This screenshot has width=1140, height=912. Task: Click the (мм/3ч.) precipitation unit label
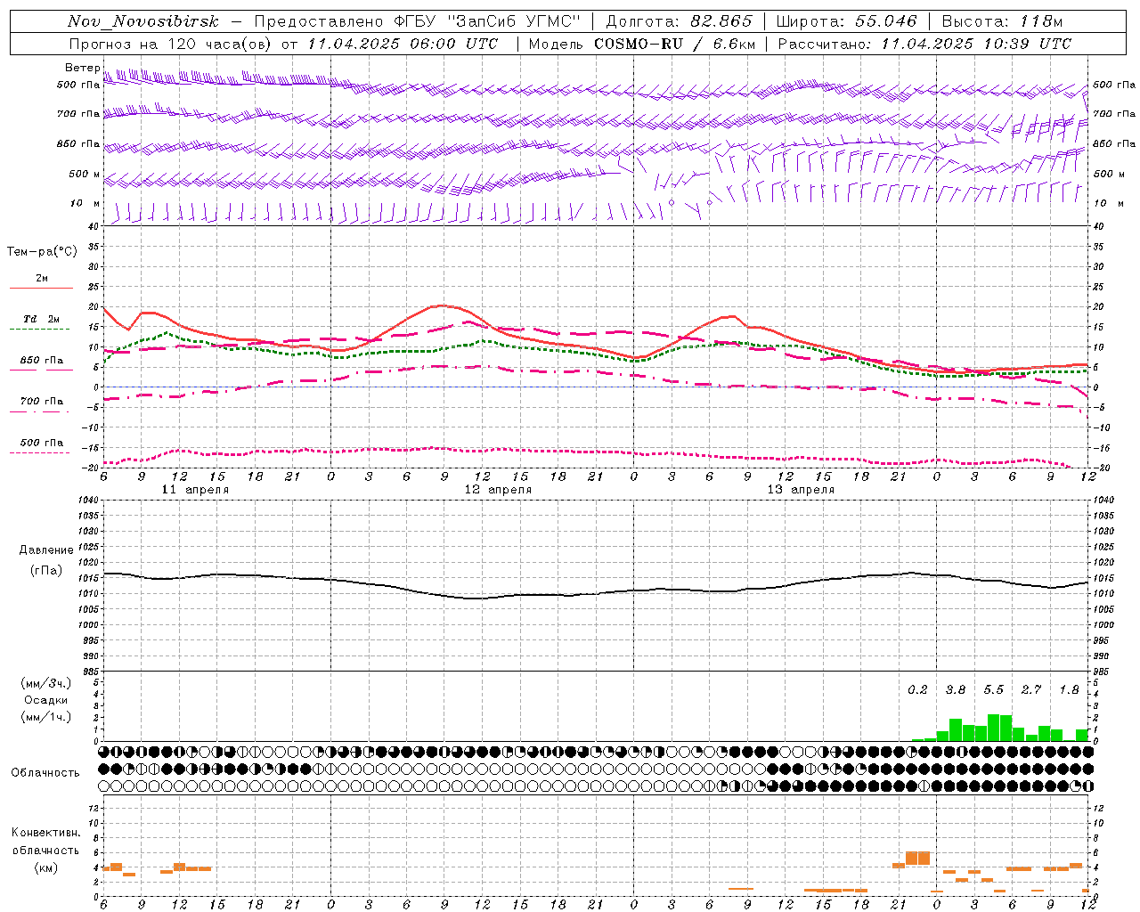tap(46, 683)
